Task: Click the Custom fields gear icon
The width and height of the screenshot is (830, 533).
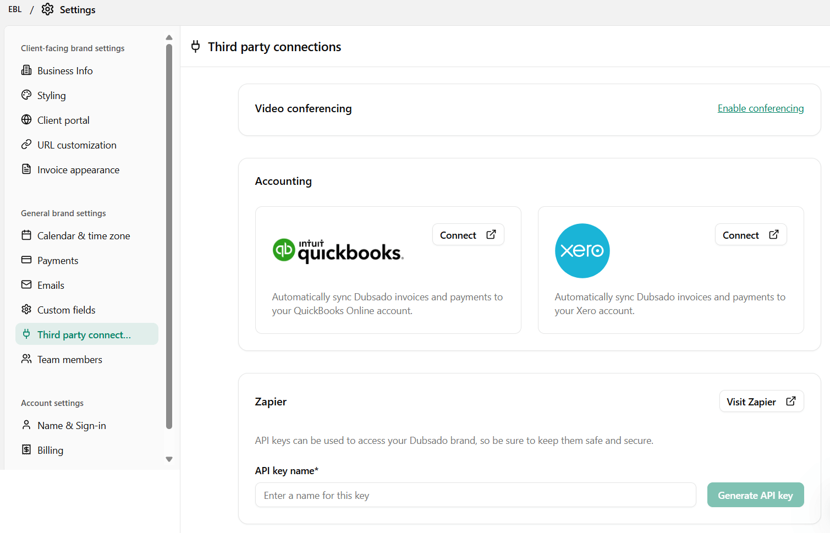Action: coord(27,310)
